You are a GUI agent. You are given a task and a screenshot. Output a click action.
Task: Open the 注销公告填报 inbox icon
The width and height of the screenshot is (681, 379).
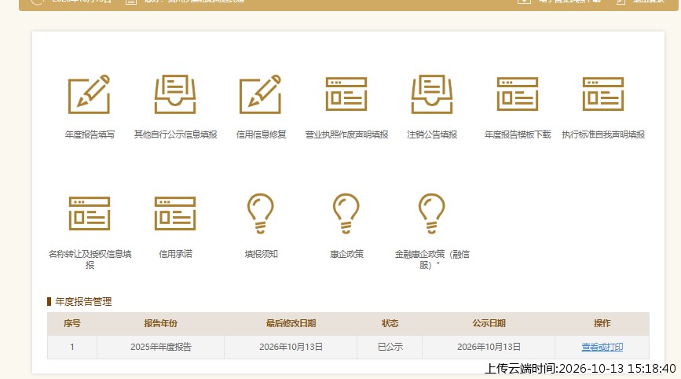432,94
